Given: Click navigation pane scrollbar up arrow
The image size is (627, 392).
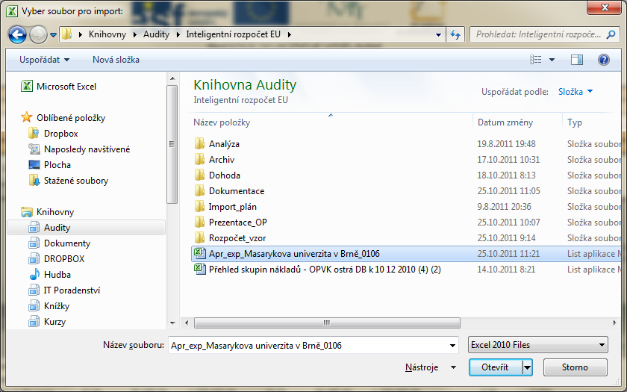Looking at the screenshot, I should 172,79.
